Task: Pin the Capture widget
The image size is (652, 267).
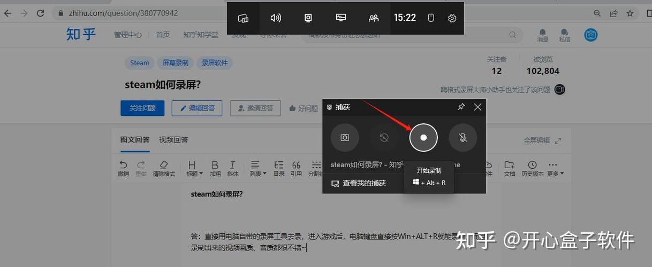Action: [461, 107]
